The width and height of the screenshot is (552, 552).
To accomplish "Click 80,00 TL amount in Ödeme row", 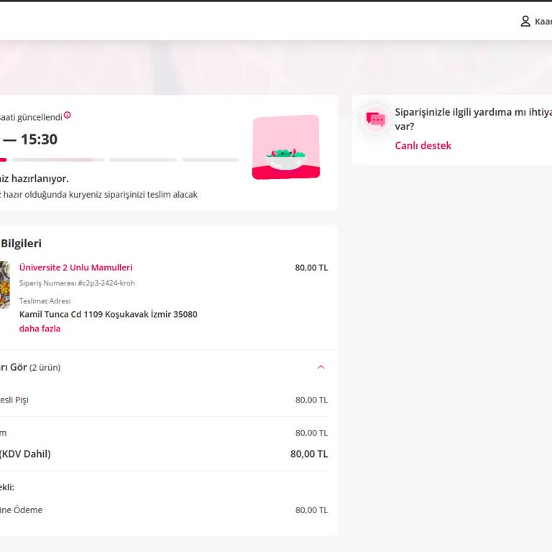I will click(x=311, y=510).
